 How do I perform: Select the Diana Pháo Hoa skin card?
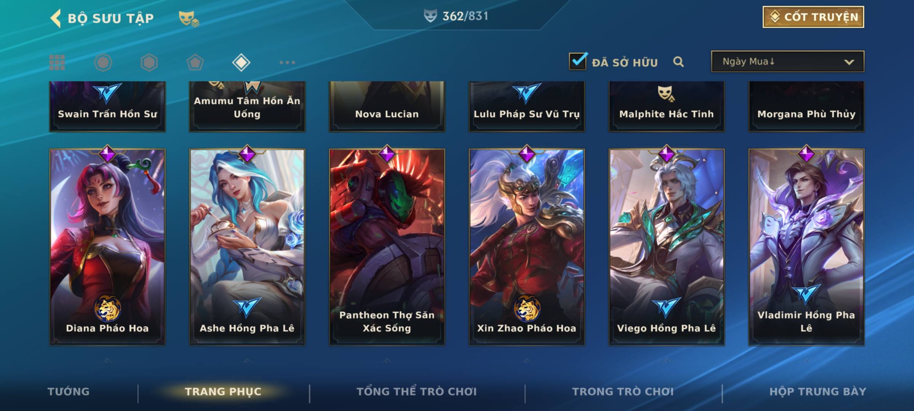pos(107,247)
